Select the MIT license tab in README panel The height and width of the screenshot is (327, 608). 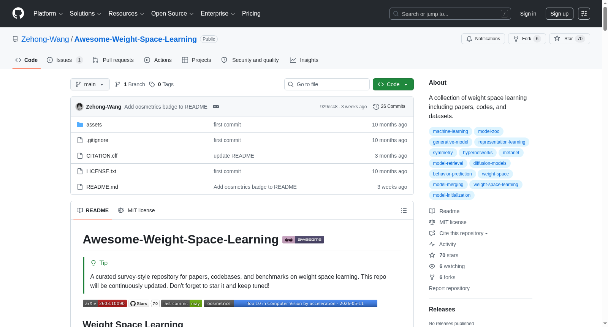(x=136, y=210)
